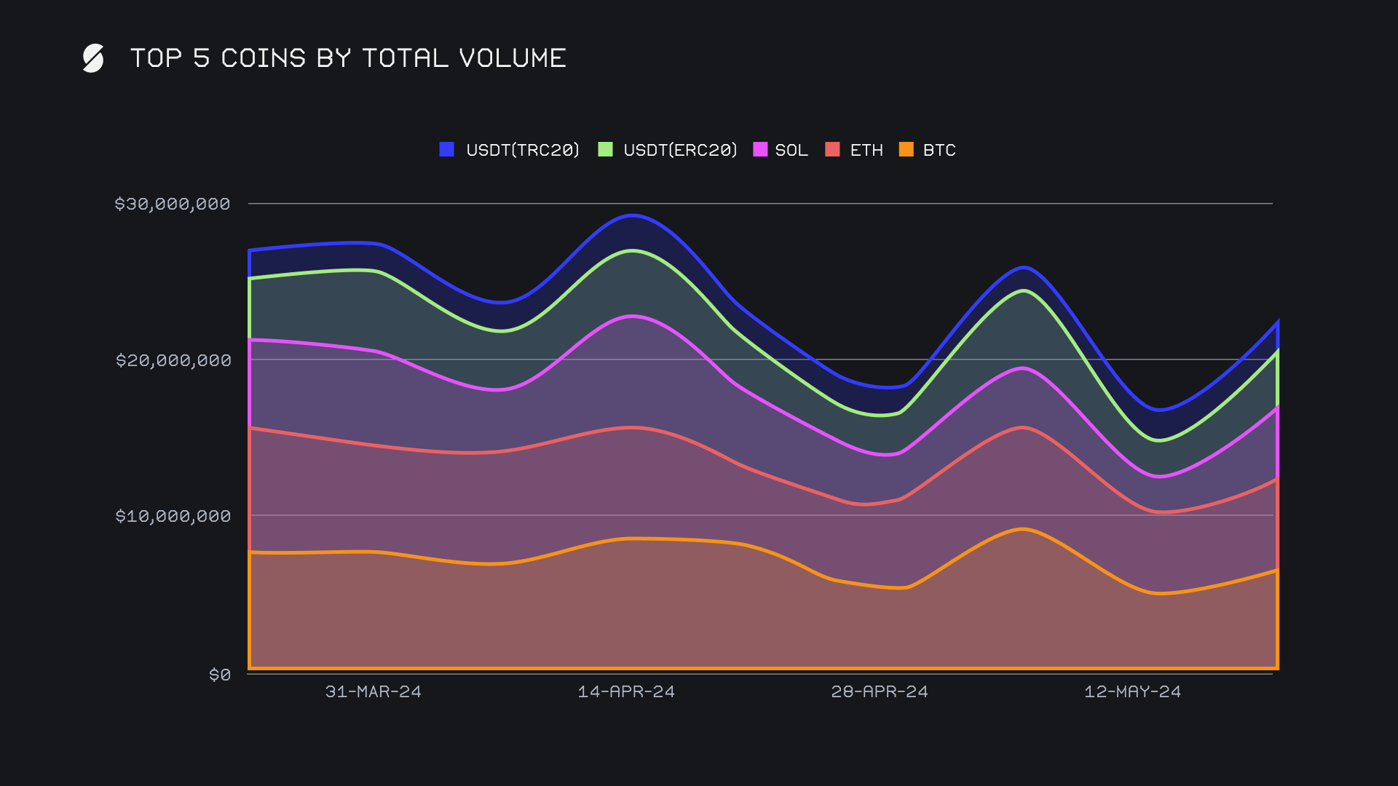
Task: Click the 12-MAY-24 axis date label
Action: pyautogui.click(x=1132, y=691)
